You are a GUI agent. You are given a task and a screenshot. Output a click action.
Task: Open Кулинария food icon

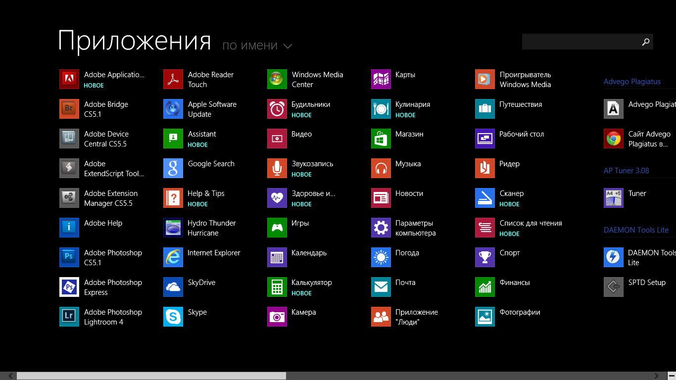coord(381,109)
